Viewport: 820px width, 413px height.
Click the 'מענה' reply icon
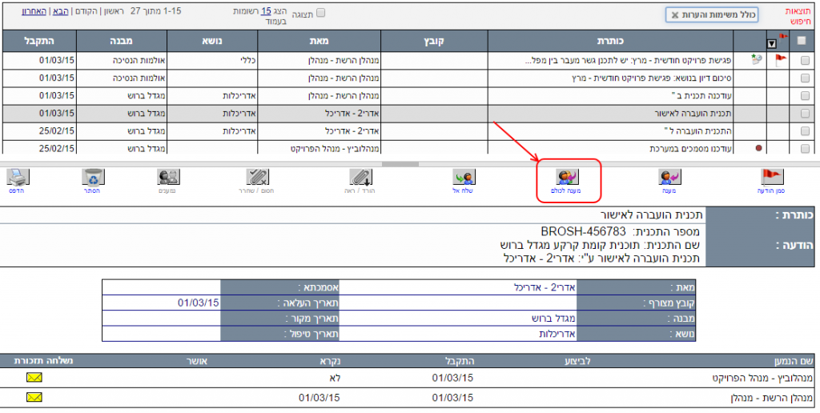(x=669, y=177)
